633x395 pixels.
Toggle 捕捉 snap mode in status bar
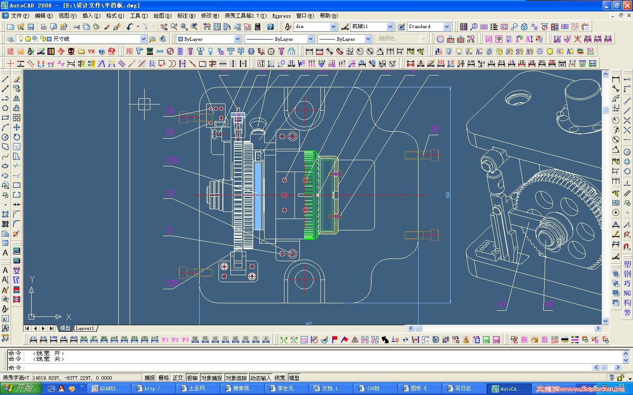(149, 378)
